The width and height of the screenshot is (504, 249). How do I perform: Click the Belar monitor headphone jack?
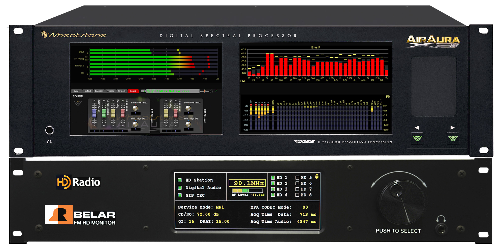441,229
